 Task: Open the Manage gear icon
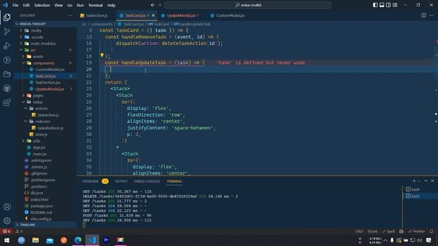pyautogui.click(x=7, y=221)
